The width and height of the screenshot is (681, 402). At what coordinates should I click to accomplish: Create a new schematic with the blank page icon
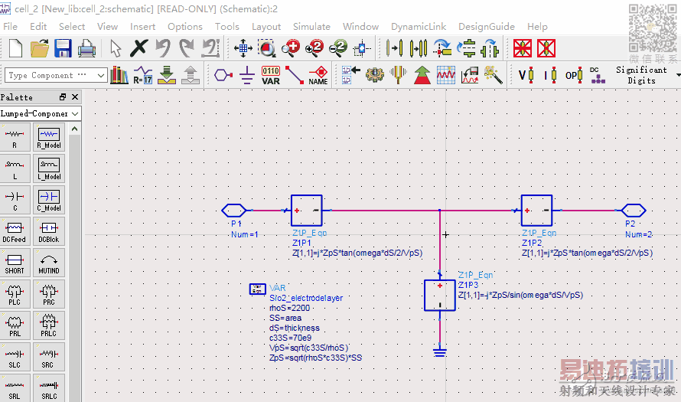click(16, 48)
